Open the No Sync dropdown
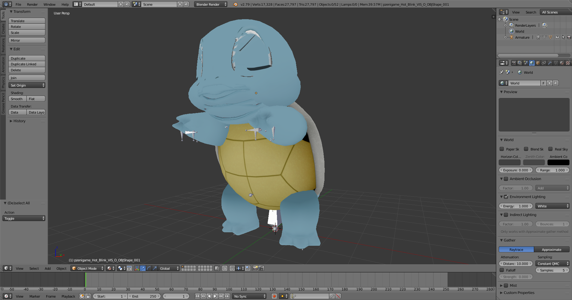The width and height of the screenshot is (572, 300). 250,296
